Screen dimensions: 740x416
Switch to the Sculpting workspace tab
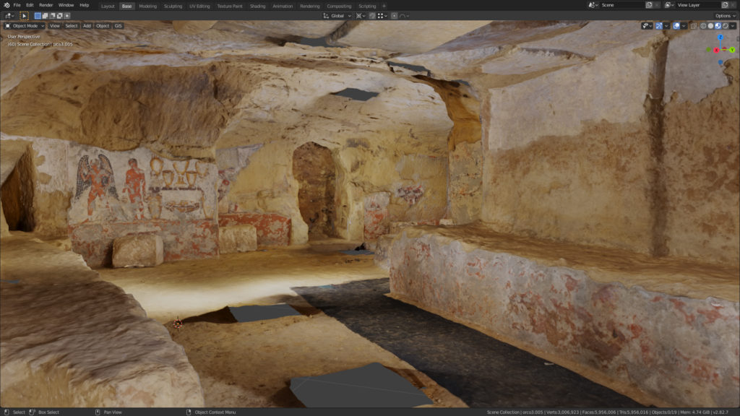click(x=173, y=6)
